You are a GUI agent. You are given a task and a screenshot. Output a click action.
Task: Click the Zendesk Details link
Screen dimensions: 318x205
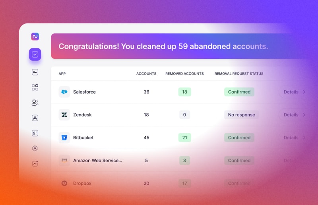291,115
